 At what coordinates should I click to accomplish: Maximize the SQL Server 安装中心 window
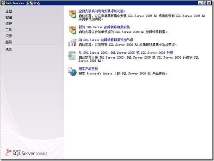(x=204, y=3)
